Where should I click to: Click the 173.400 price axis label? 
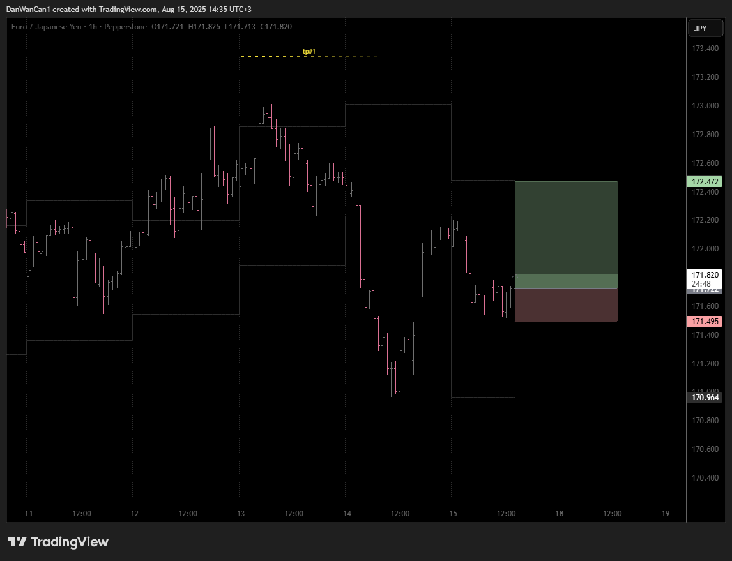(x=705, y=49)
